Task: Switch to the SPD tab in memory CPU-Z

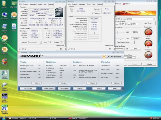Action: [x=94, y=4]
